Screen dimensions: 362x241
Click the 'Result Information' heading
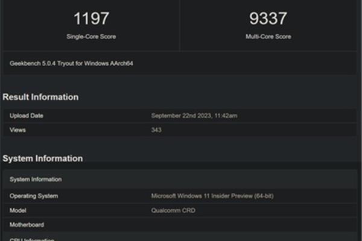40,97
